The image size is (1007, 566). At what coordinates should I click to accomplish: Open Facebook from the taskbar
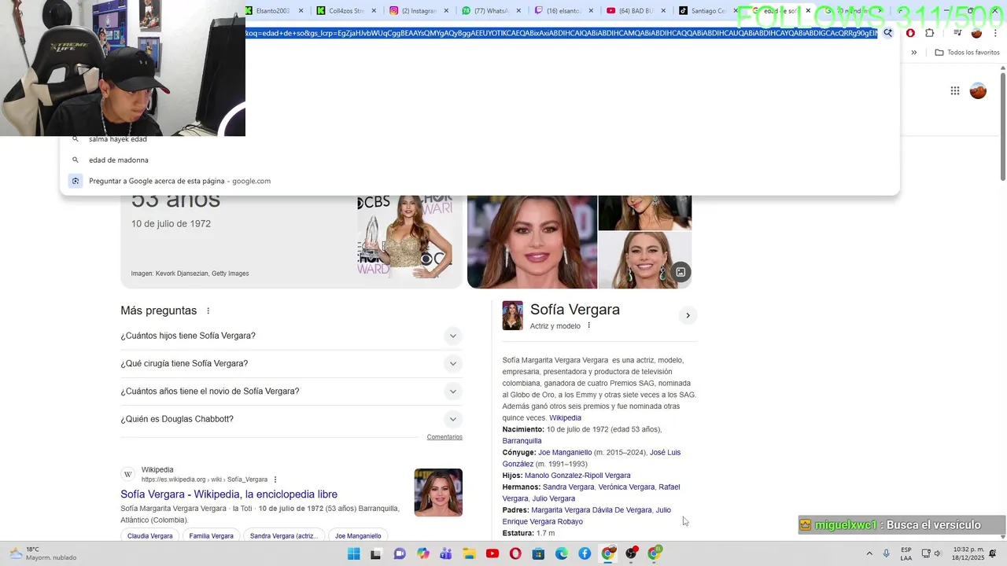coord(585,554)
